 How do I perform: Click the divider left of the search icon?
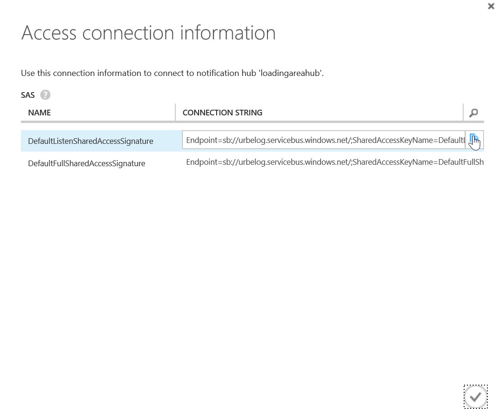click(463, 113)
